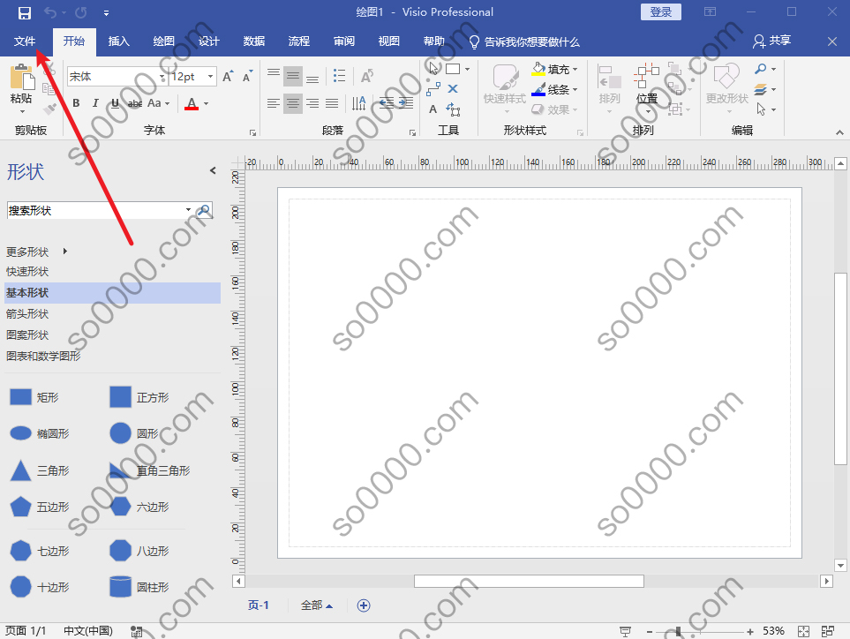Screen dimensions: 850x639
Task: Click the 共享 share button
Action: click(772, 41)
